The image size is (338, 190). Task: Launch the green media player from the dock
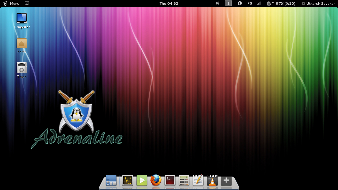(142, 181)
